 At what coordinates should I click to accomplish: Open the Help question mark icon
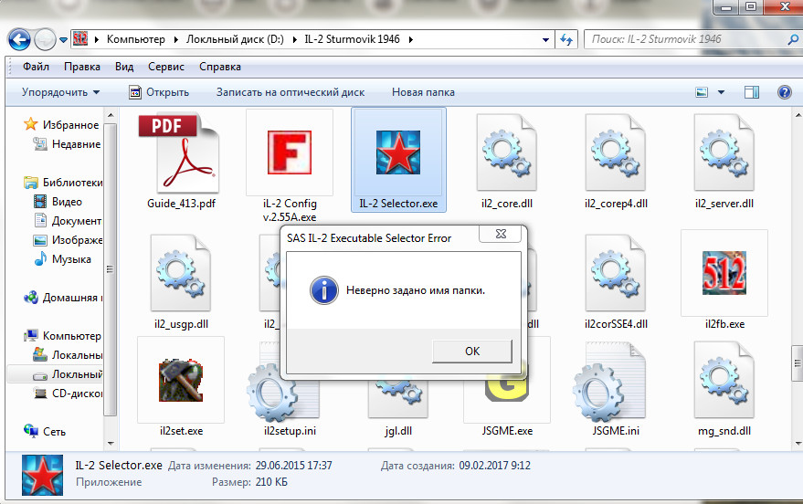(x=784, y=92)
